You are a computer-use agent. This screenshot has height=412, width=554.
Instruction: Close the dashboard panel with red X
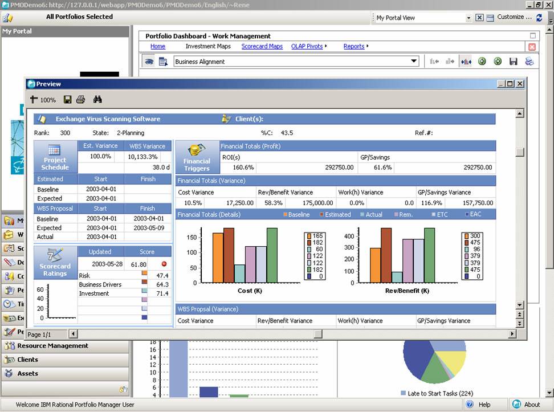tap(532, 47)
